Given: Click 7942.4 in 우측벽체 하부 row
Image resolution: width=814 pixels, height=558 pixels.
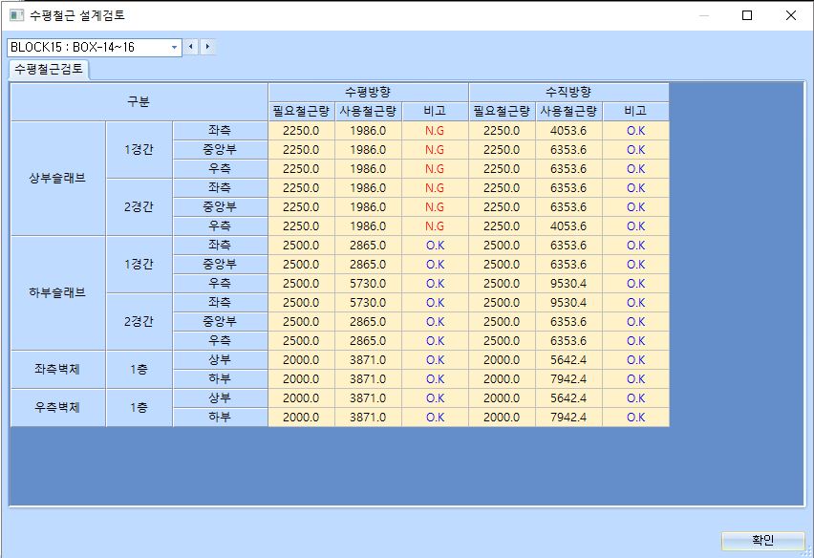Looking at the screenshot, I should (x=569, y=418).
